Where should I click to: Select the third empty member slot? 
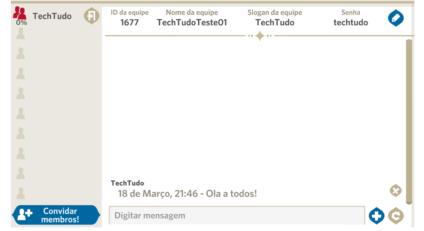(x=21, y=74)
